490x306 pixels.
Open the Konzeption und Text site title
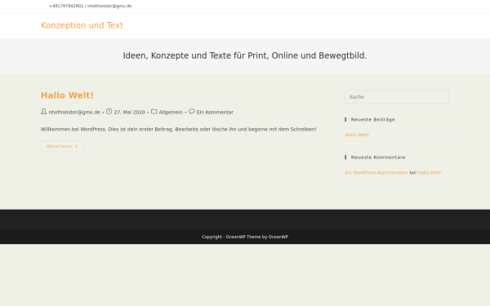coord(82,25)
